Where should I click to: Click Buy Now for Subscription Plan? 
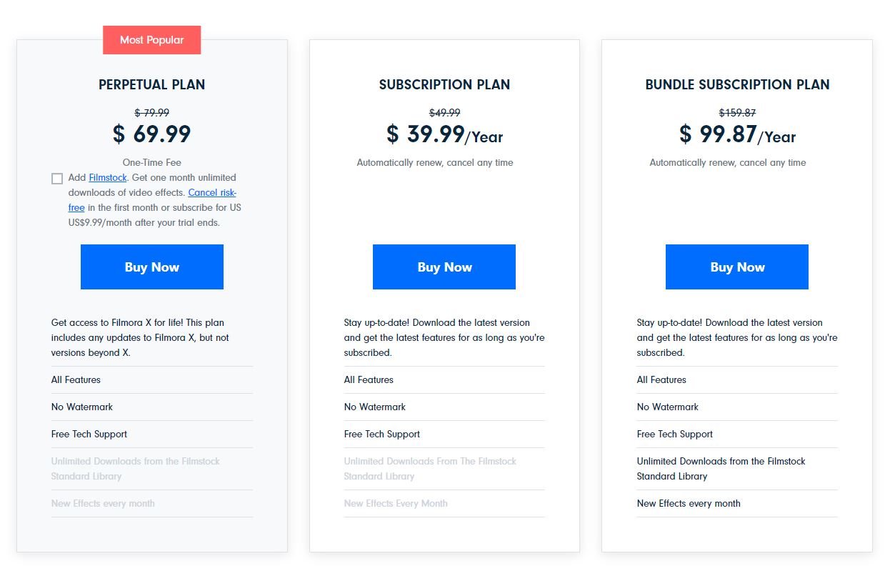[x=444, y=267]
